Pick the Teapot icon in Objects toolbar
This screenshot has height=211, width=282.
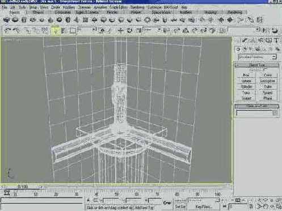click(x=42, y=20)
